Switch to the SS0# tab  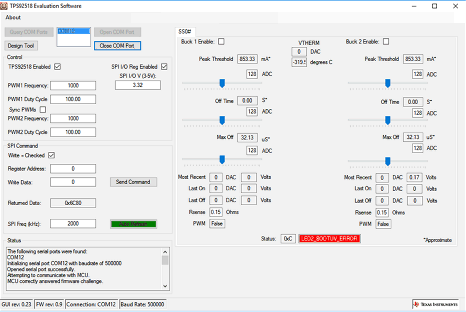coord(185,32)
